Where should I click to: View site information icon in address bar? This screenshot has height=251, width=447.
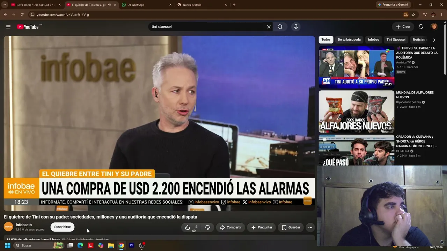pyautogui.click(x=32, y=15)
